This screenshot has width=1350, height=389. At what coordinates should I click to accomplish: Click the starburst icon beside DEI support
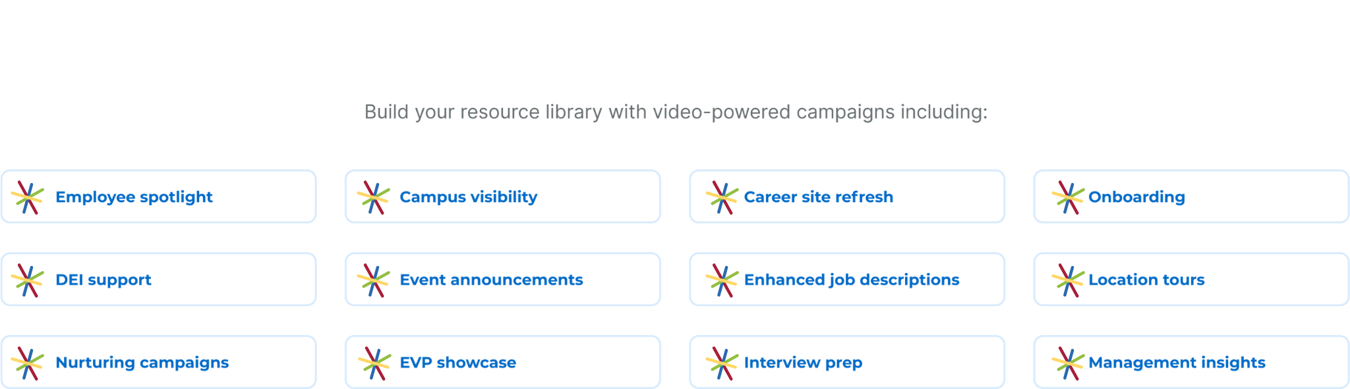(28, 280)
